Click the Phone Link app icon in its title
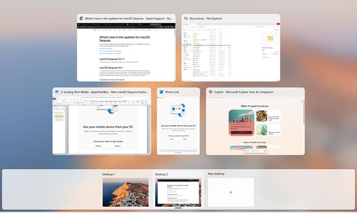This screenshot has width=357, height=213. [161, 92]
